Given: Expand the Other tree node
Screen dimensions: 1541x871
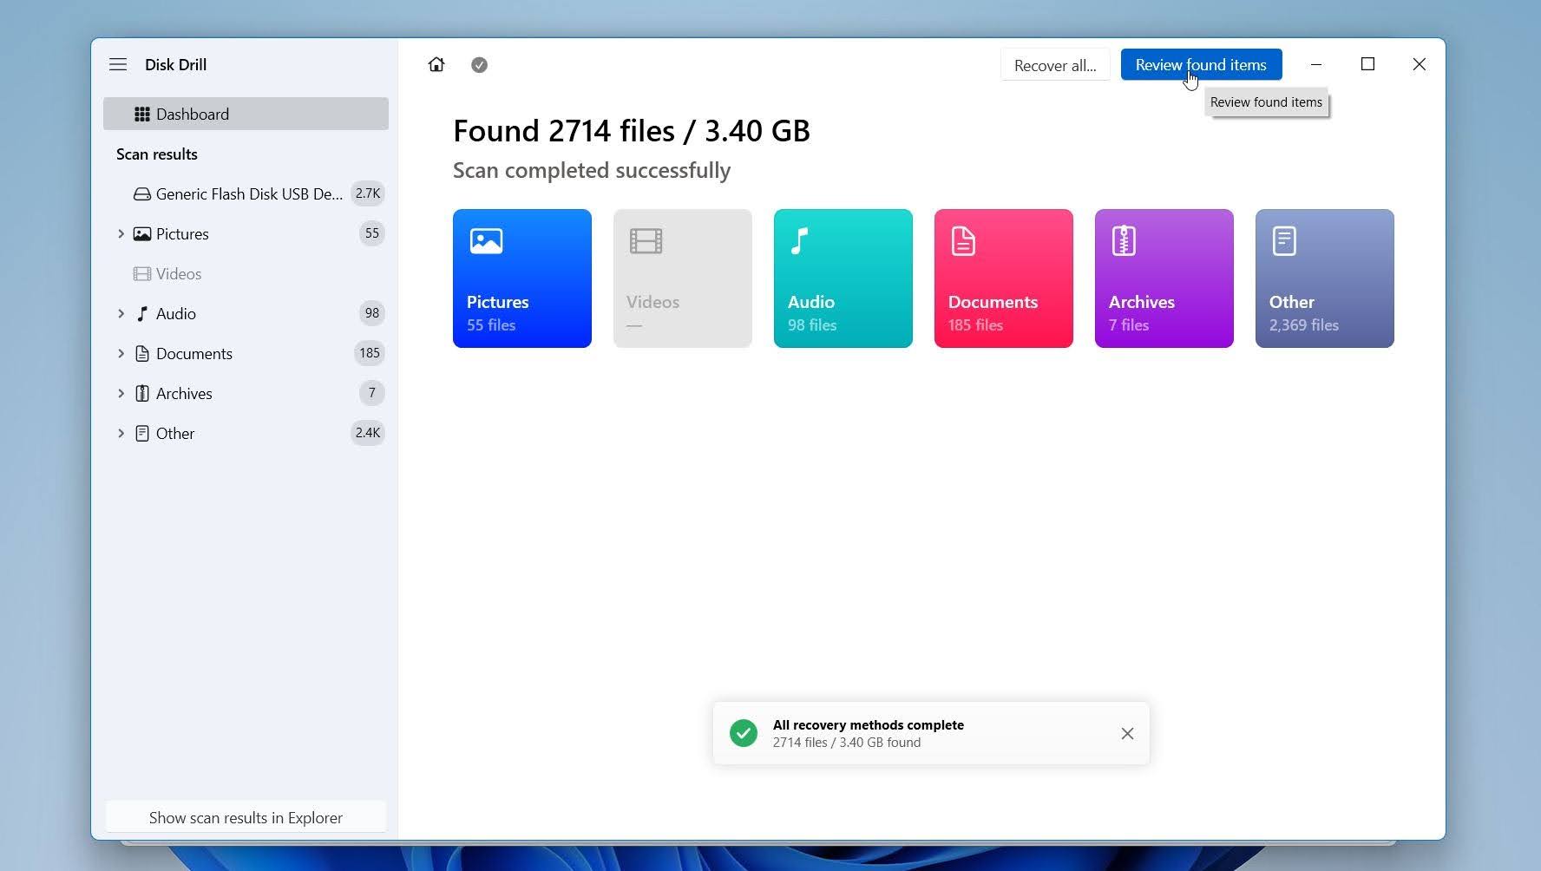Looking at the screenshot, I should click(x=121, y=433).
